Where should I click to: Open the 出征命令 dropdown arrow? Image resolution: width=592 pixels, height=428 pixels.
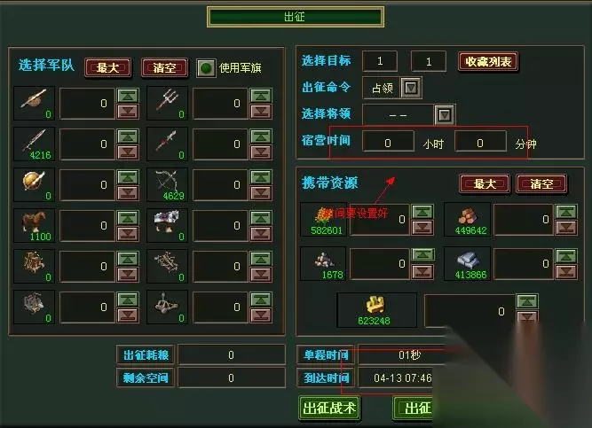[410, 88]
